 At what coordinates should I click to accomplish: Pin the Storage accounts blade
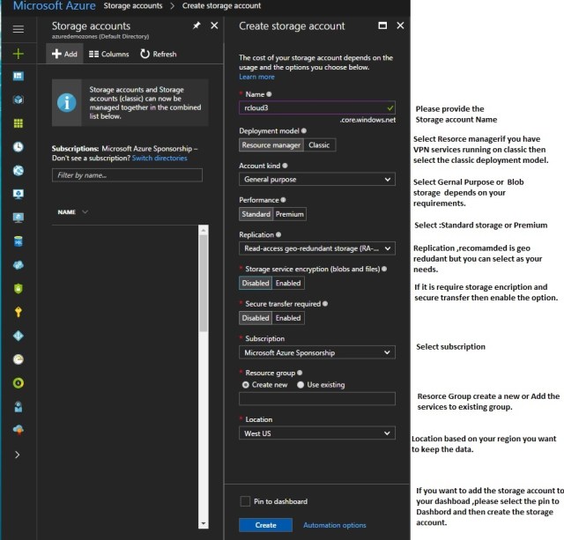click(197, 26)
